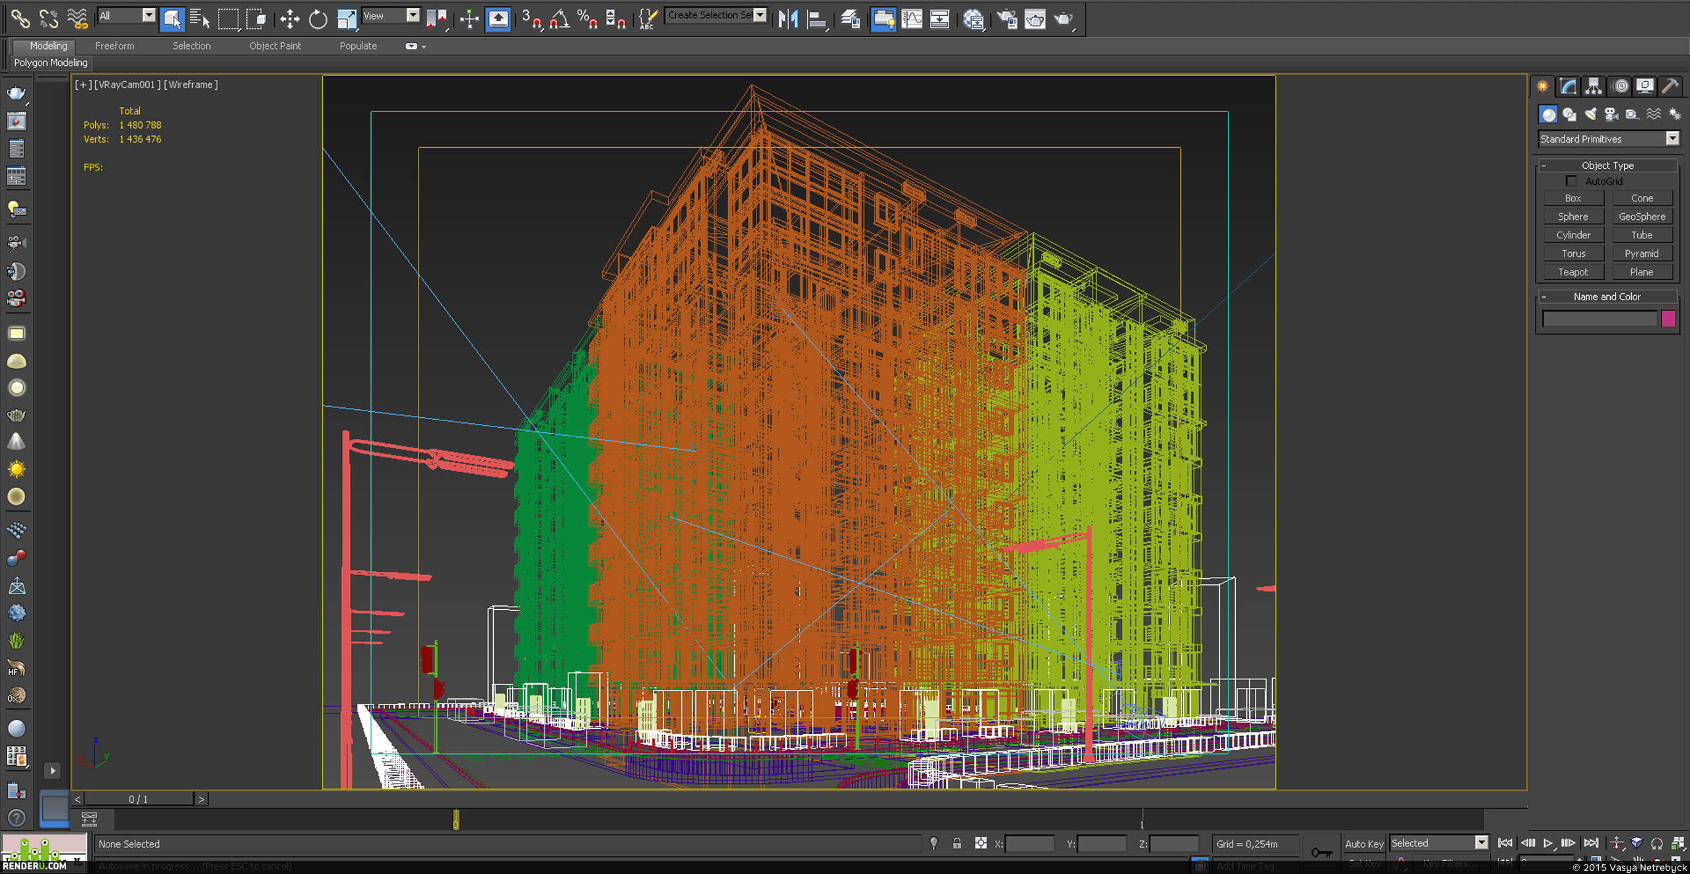
Task: Click the Key Mode key icon
Action: 1321,852
